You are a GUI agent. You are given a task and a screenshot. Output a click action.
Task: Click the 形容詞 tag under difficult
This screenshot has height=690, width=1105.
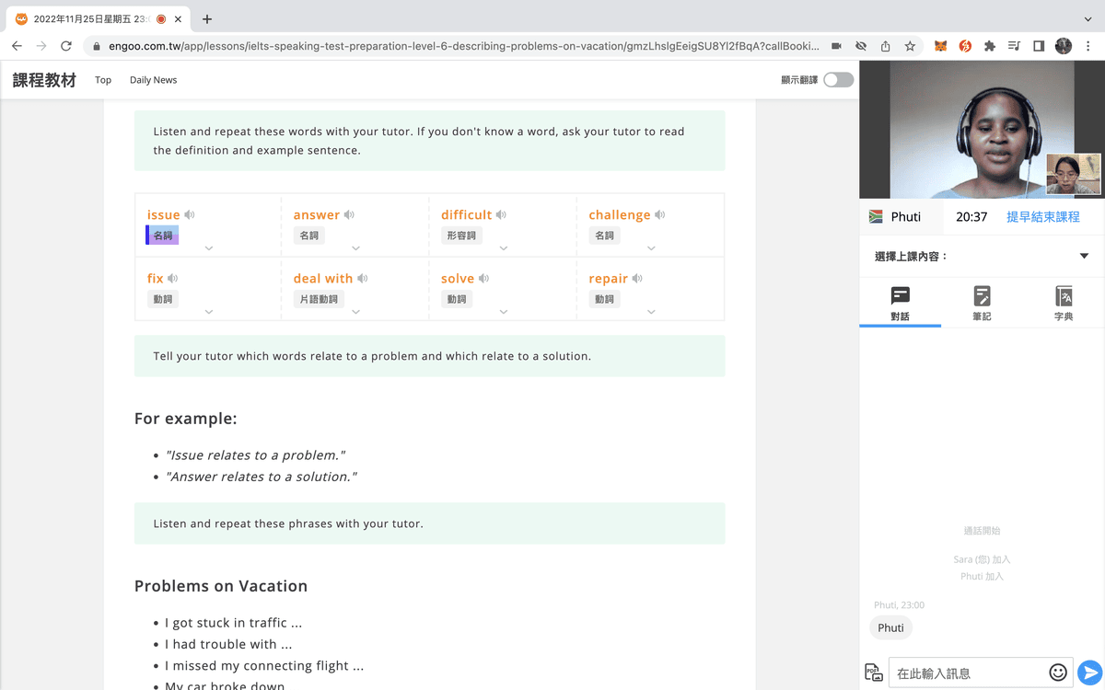461,236
